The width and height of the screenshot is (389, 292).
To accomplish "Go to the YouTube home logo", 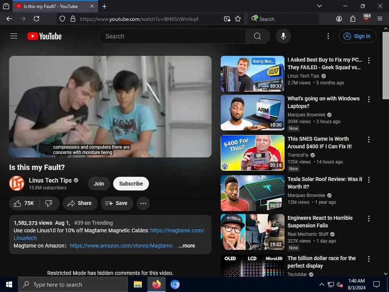I will click(44, 36).
